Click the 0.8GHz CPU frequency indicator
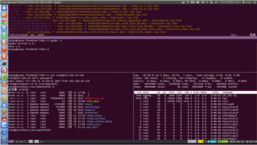Image resolution: width=257 pixels, height=145 pixels. click(212, 141)
